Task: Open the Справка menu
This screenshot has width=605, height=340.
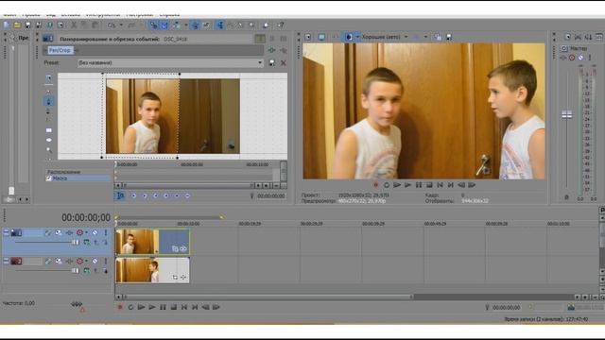Action: coord(170,15)
